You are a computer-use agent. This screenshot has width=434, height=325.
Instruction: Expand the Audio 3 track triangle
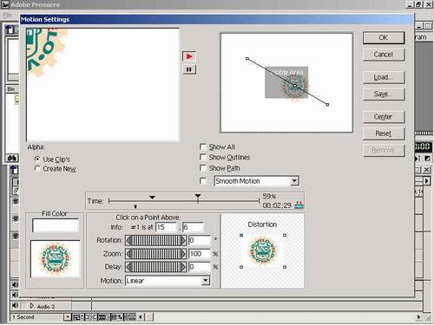[32, 306]
